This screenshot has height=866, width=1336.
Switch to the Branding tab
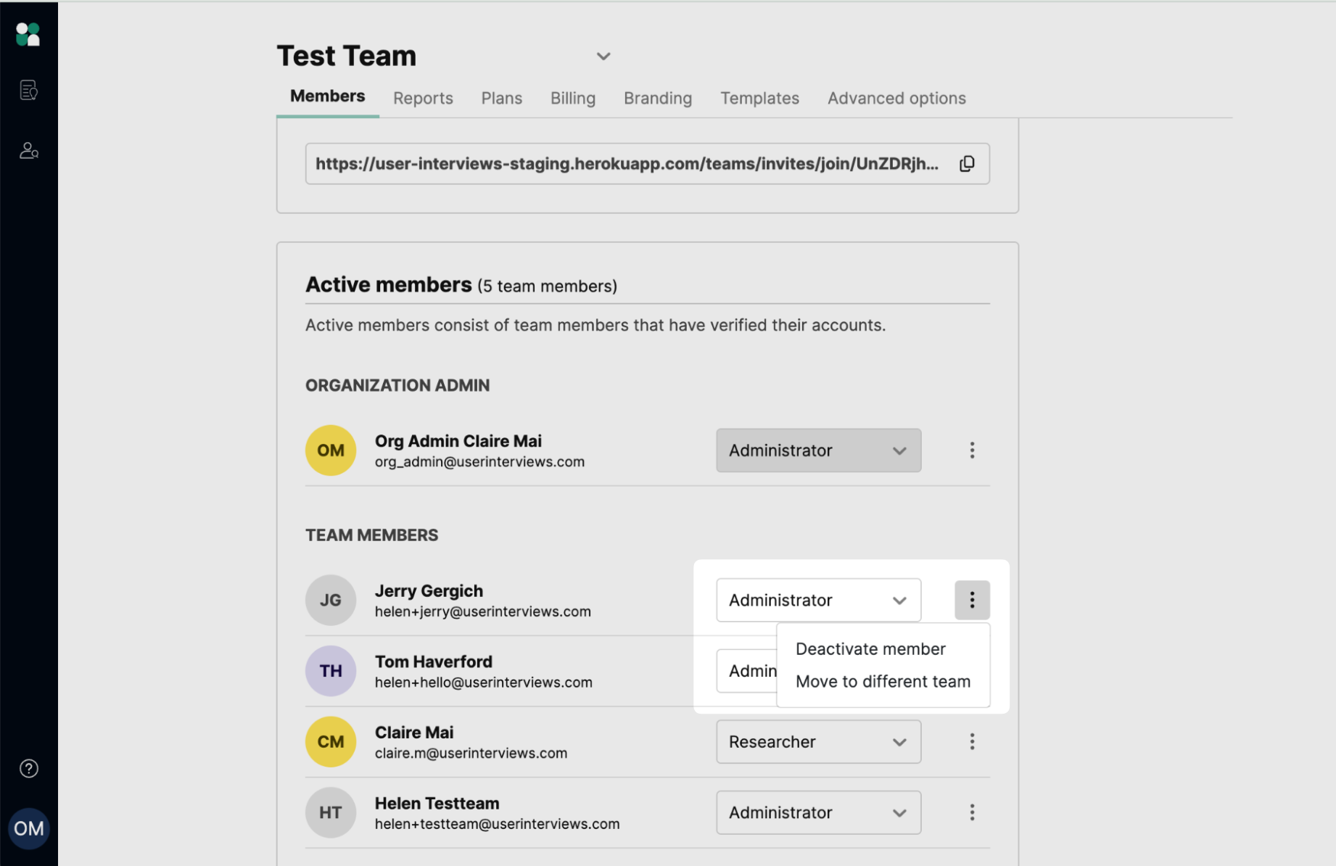point(658,98)
